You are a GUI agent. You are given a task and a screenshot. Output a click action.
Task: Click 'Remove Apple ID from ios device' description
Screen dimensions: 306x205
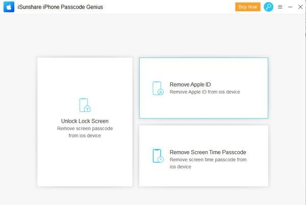pos(205,92)
